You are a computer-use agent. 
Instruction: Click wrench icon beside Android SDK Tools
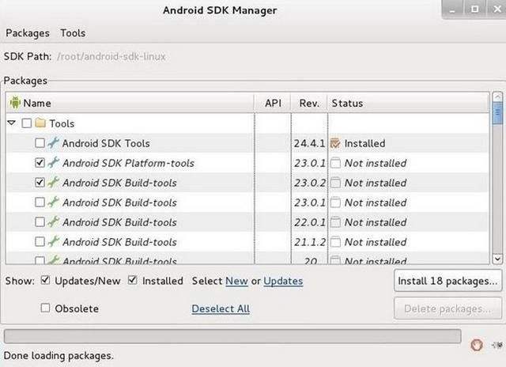click(x=53, y=143)
